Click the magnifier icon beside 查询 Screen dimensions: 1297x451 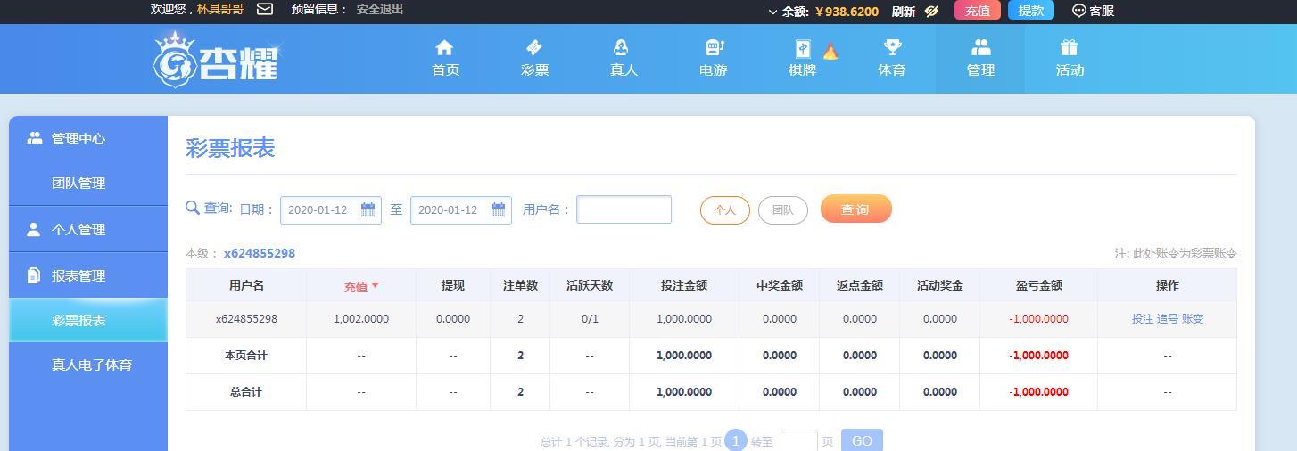(193, 208)
